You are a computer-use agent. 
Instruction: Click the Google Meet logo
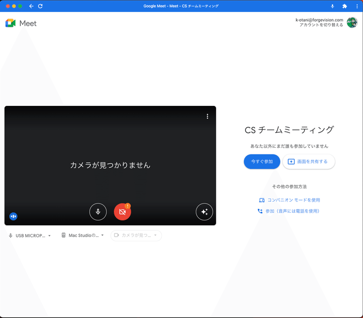(21, 23)
